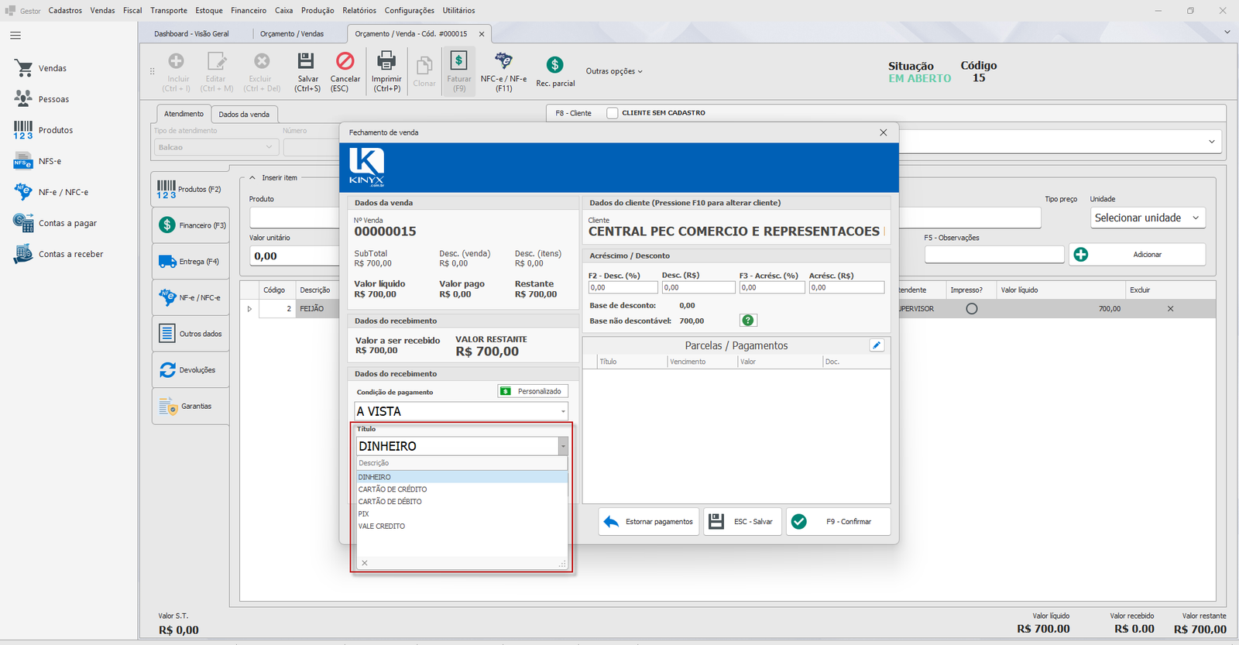This screenshot has height=645, width=1239.
Task: Collapse the Inserir item section
Action: (252, 178)
